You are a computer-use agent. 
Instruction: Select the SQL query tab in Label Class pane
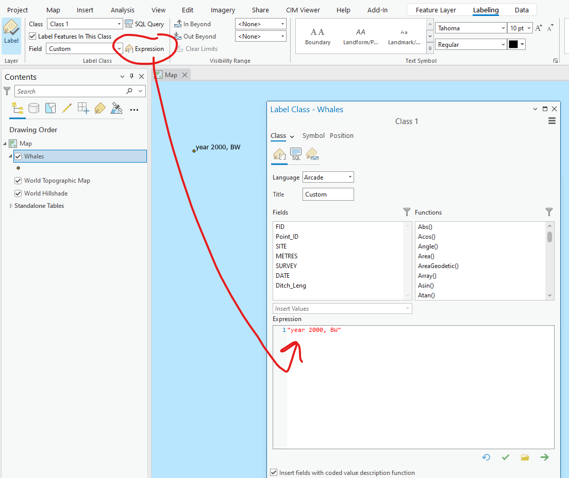pos(296,154)
